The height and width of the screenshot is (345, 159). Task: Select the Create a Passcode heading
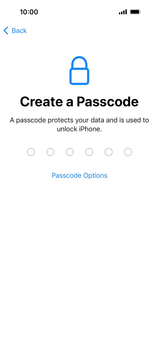point(79,101)
